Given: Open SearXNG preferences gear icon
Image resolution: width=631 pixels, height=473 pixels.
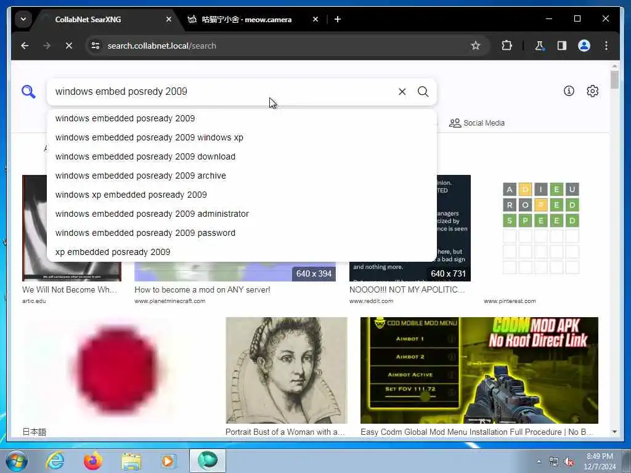Looking at the screenshot, I should [x=592, y=91].
